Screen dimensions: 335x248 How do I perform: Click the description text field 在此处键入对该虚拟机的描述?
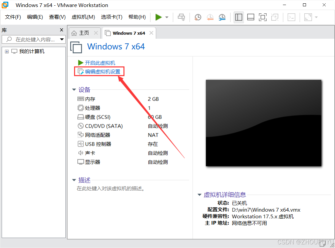click(111, 188)
